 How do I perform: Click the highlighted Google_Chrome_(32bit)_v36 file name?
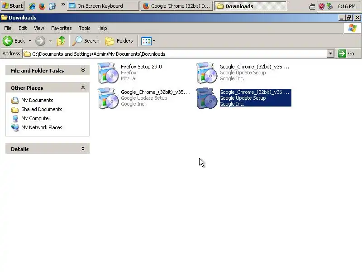[254, 92]
